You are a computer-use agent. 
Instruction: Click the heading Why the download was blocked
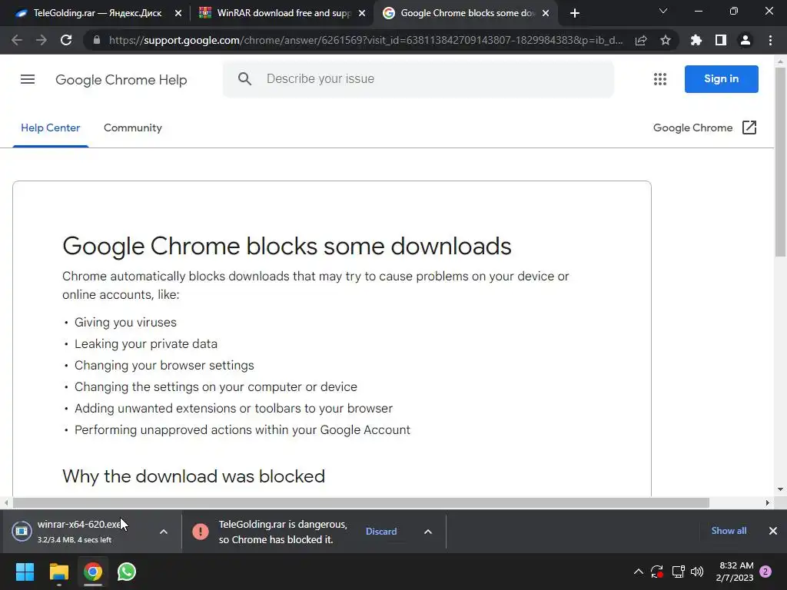click(193, 476)
